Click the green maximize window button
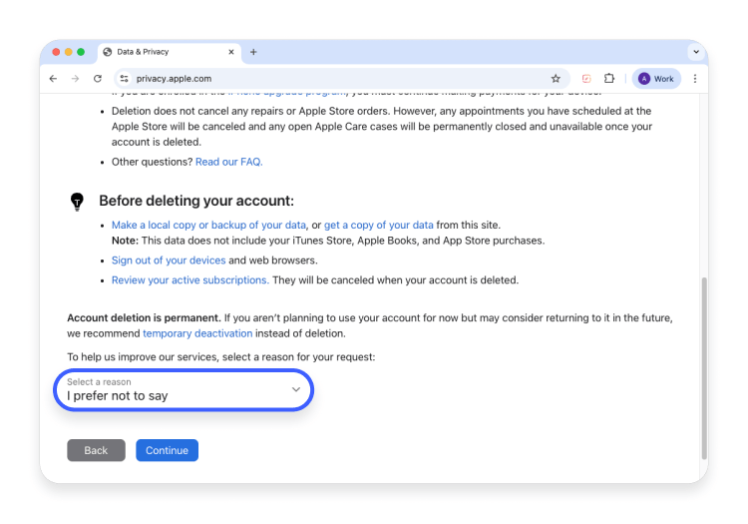This screenshot has width=748, height=524. click(x=81, y=52)
